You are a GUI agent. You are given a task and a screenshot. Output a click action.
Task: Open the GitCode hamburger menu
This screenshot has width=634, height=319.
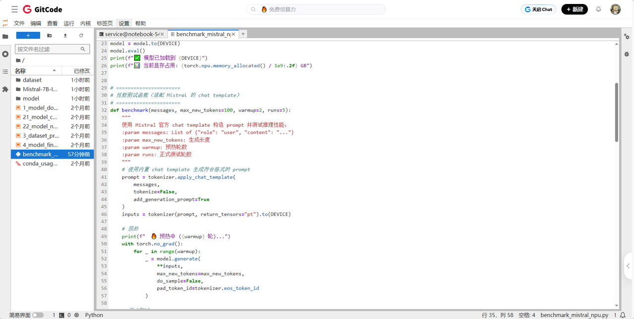click(x=14, y=9)
